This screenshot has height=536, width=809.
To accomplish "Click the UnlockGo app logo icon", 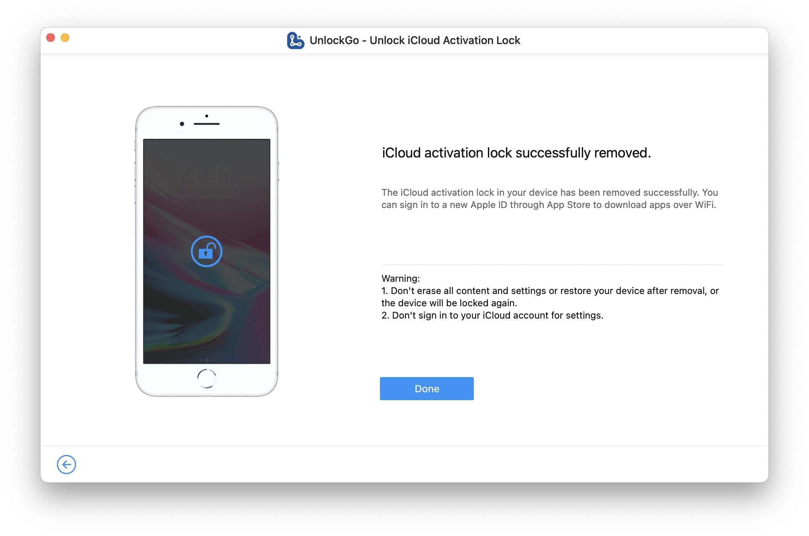I will click(x=295, y=40).
